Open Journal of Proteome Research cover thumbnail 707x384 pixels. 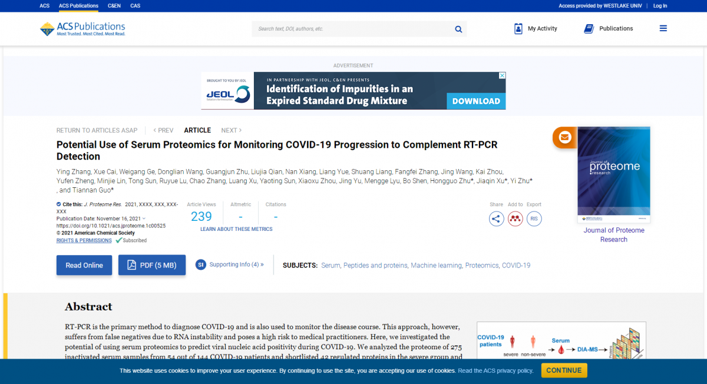pos(613,174)
